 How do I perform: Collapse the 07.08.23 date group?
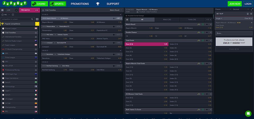pos(120,15)
